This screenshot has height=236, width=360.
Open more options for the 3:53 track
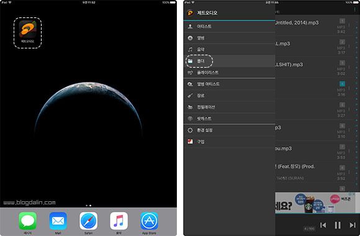coord(349,151)
